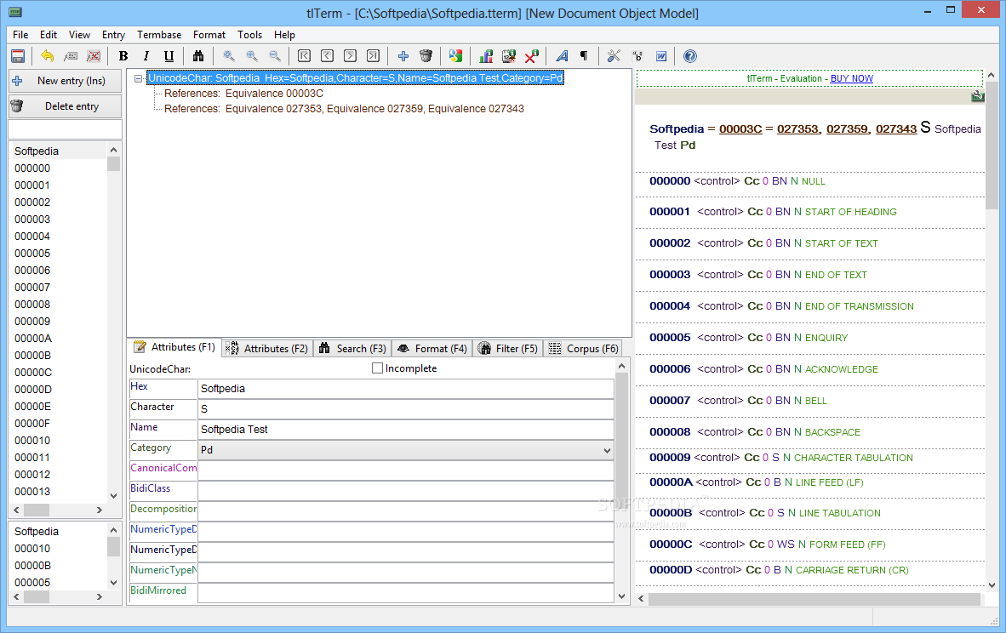The width and height of the screenshot is (1006, 633).
Task: Switch to Format (F4) tab
Action: (432, 348)
